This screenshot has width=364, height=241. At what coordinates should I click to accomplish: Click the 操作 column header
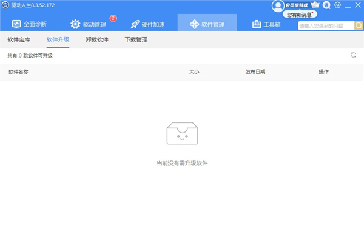pyautogui.click(x=323, y=72)
